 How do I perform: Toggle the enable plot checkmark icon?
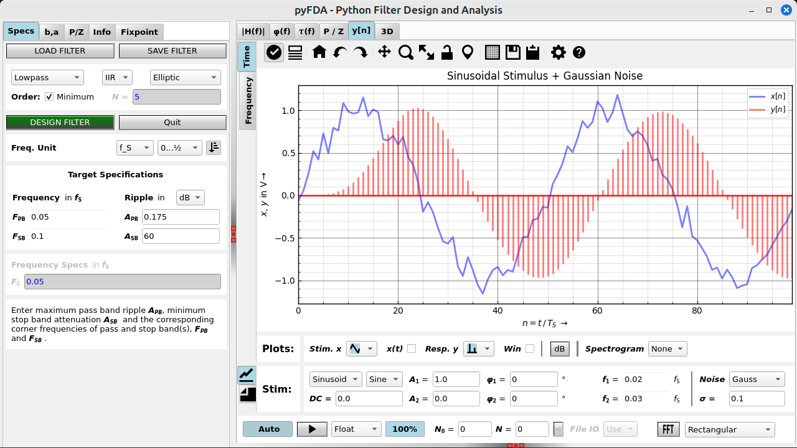(274, 52)
